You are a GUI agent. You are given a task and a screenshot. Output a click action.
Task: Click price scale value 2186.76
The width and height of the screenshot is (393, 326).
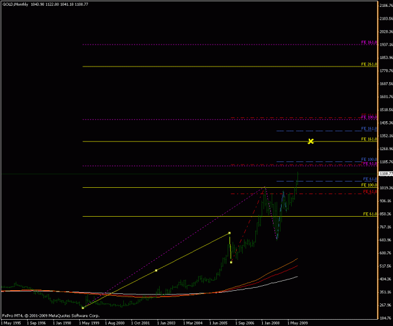tap(386, 6)
